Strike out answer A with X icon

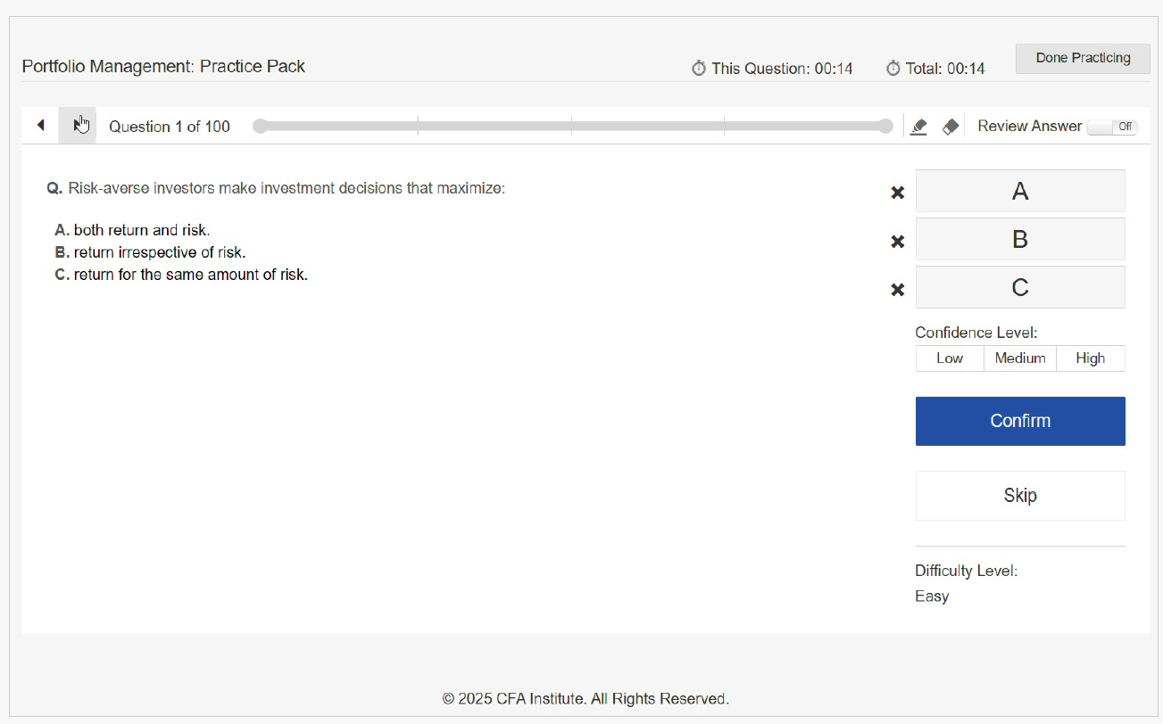[x=898, y=193]
